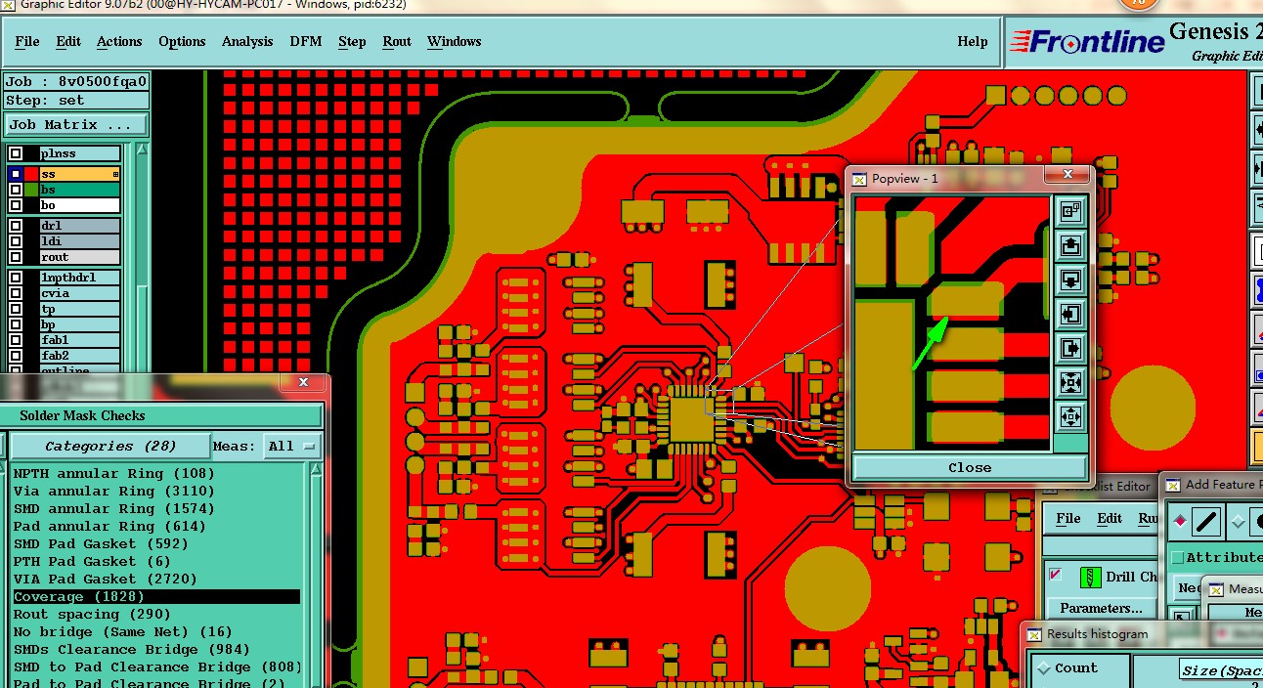Screen dimensions: 1263x688
Task: Select the Count radio option in histogram
Action: coord(1042,668)
